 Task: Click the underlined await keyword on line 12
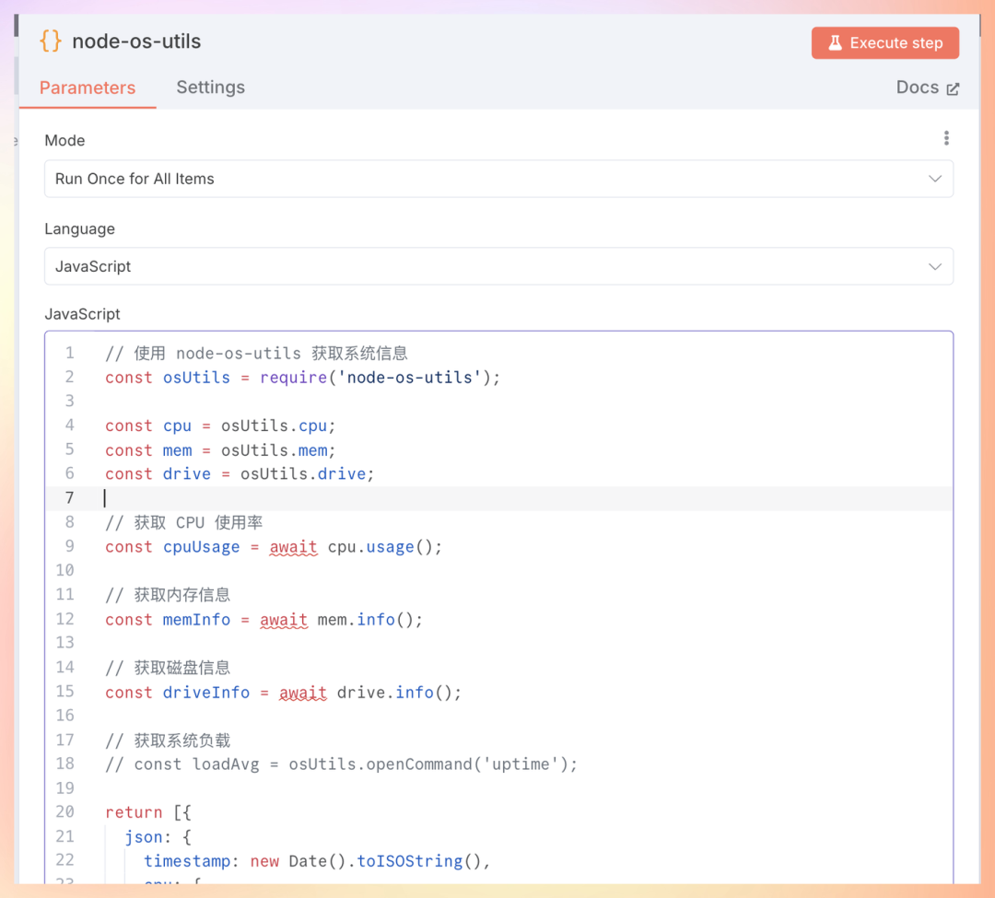click(283, 619)
